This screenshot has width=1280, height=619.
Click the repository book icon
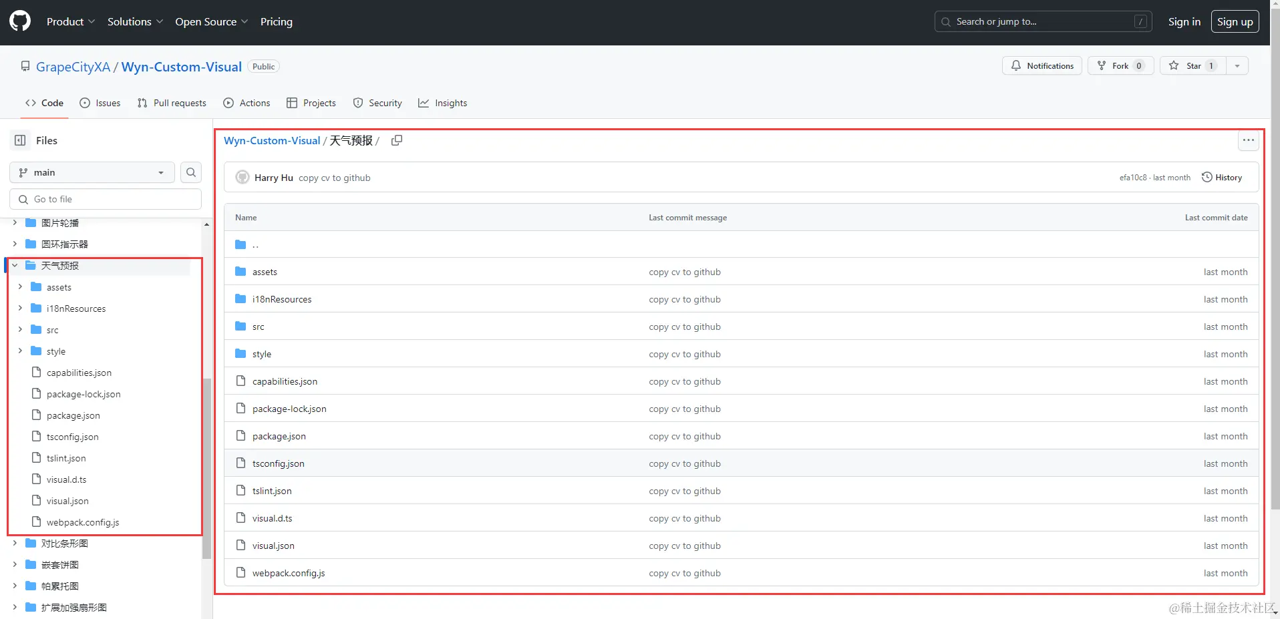pos(25,67)
